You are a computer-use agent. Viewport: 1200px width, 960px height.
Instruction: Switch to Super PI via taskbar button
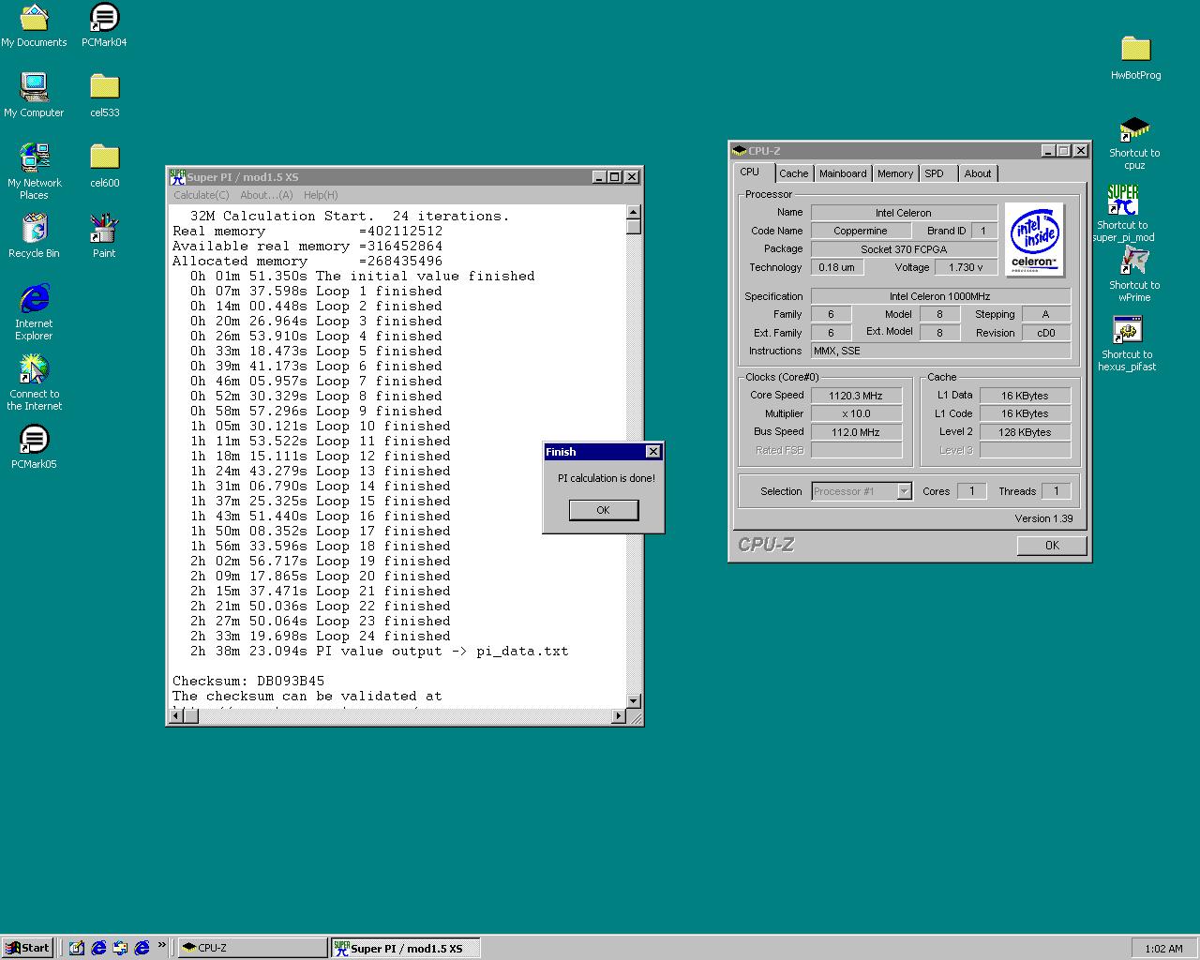(405, 948)
